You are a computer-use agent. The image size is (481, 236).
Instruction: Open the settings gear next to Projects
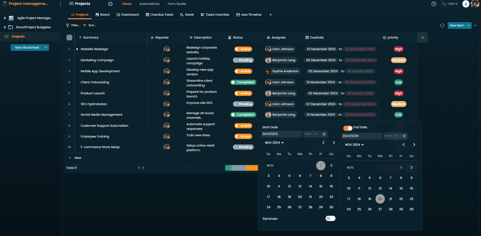(x=110, y=4)
